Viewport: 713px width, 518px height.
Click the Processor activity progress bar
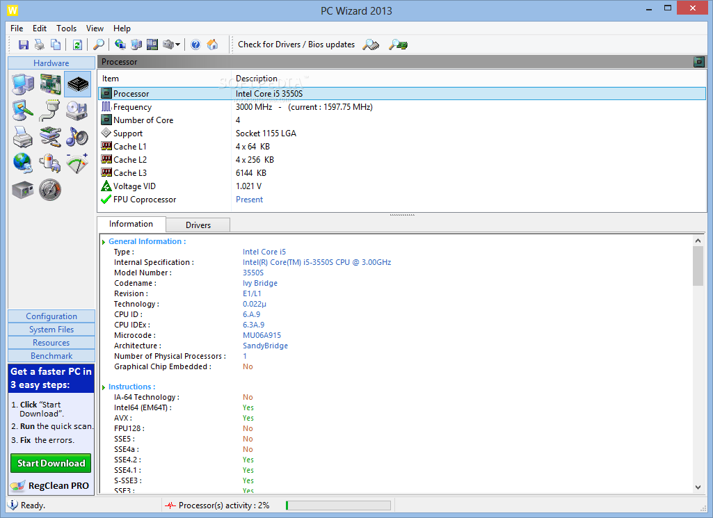point(339,505)
